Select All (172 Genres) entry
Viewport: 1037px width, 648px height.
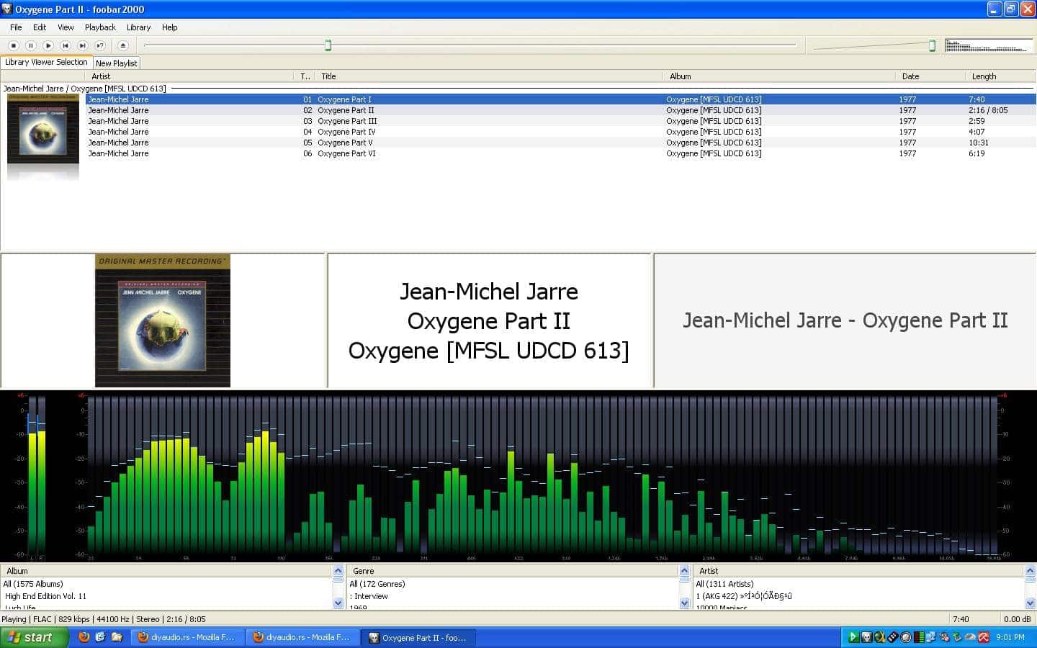click(377, 584)
